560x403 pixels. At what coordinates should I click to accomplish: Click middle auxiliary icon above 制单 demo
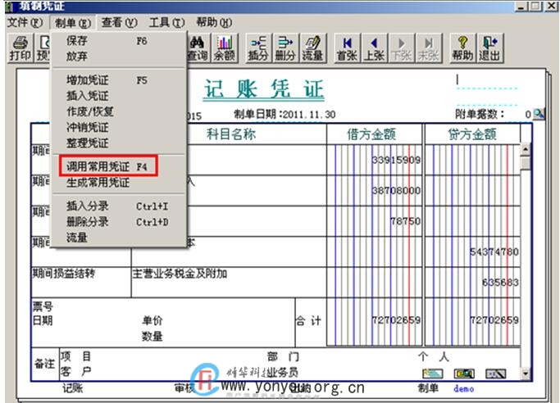point(464,374)
